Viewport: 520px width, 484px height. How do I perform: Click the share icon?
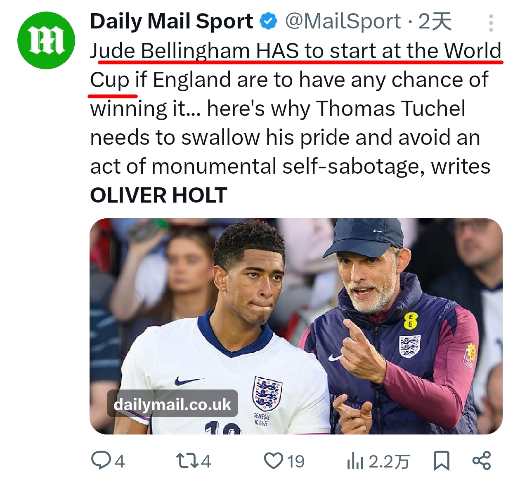(x=481, y=460)
